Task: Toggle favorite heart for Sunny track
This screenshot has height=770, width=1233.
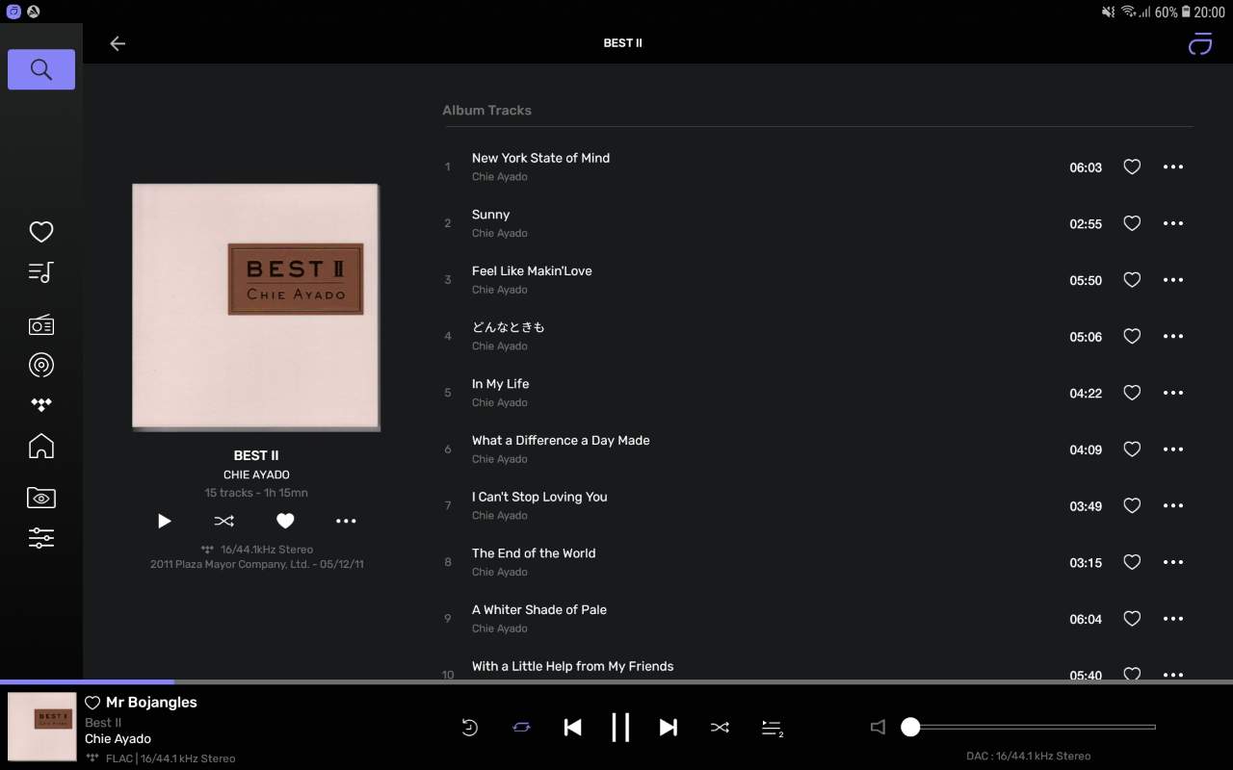Action: tap(1132, 223)
